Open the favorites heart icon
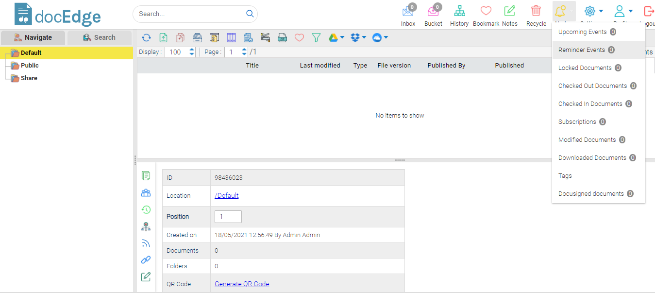 [299, 37]
